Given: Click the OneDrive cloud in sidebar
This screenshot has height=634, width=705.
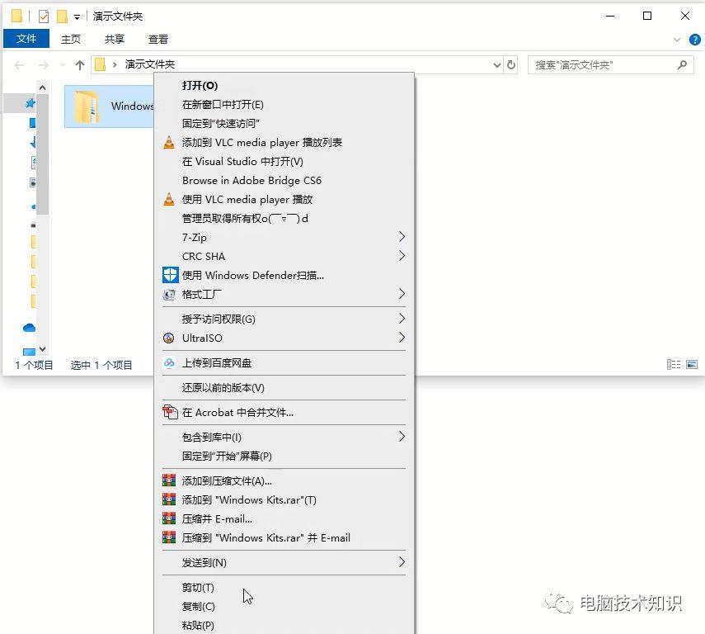Looking at the screenshot, I should (x=29, y=328).
